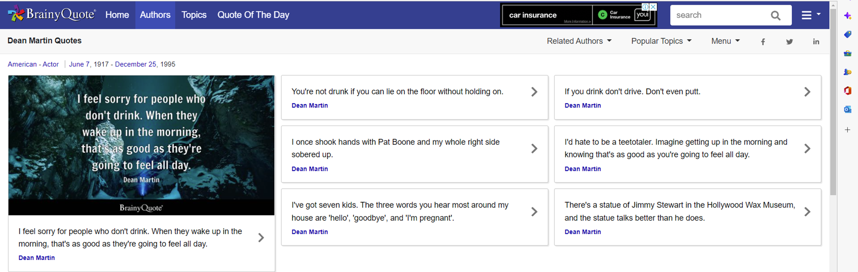Image resolution: width=858 pixels, height=272 pixels.
Task: Open arrow for Pat Boone quote
Action: tap(534, 149)
